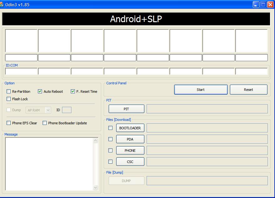Click the PDA file path field

207,139
